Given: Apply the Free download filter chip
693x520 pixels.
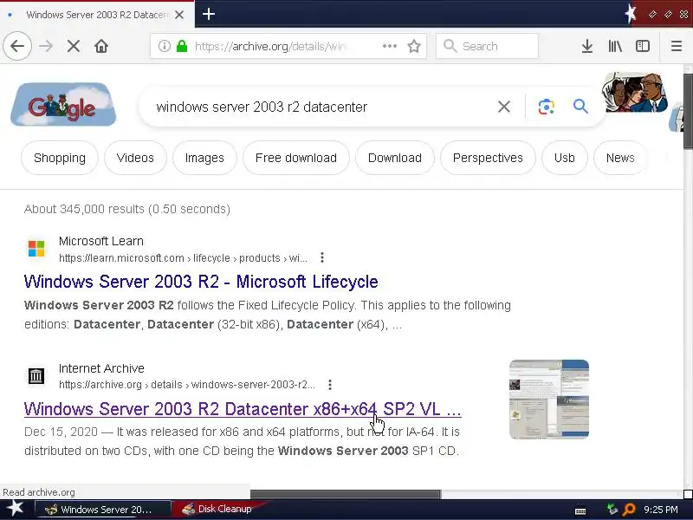Looking at the screenshot, I should (296, 158).
